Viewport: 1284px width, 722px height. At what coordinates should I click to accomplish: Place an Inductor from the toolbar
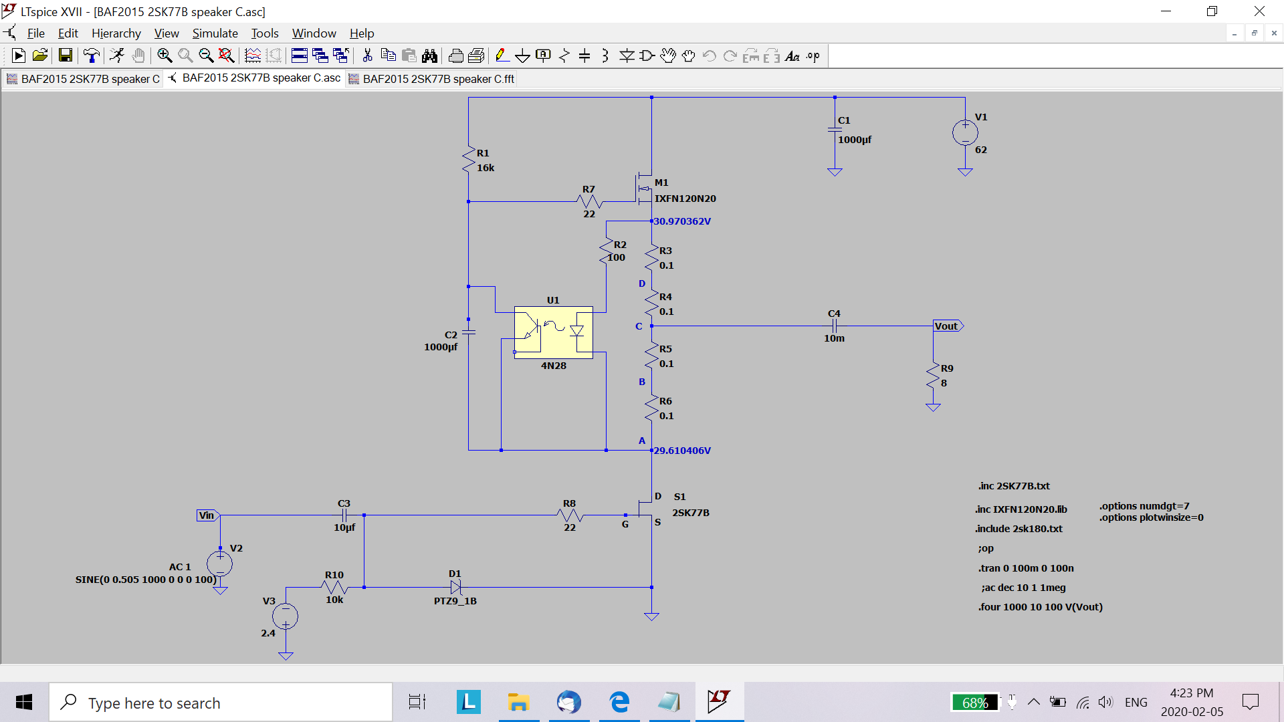tap(605, 56)
